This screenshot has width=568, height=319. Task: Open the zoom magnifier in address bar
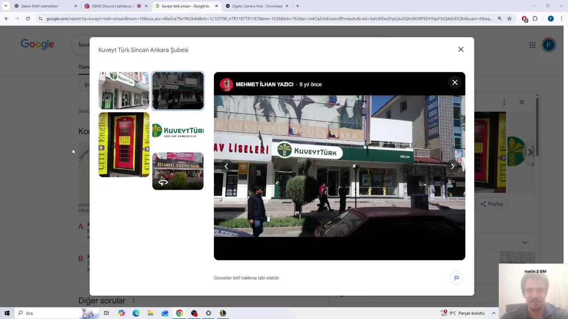click(x=500, y=19)
